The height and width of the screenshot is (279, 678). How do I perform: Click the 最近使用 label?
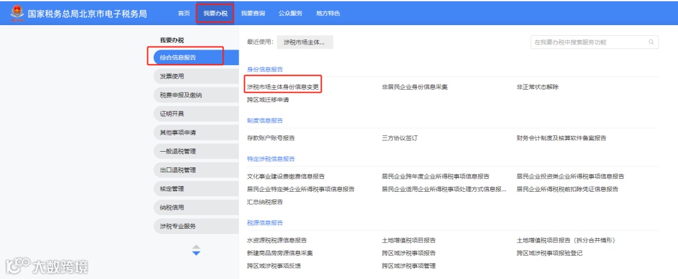[x=261, y=42]
